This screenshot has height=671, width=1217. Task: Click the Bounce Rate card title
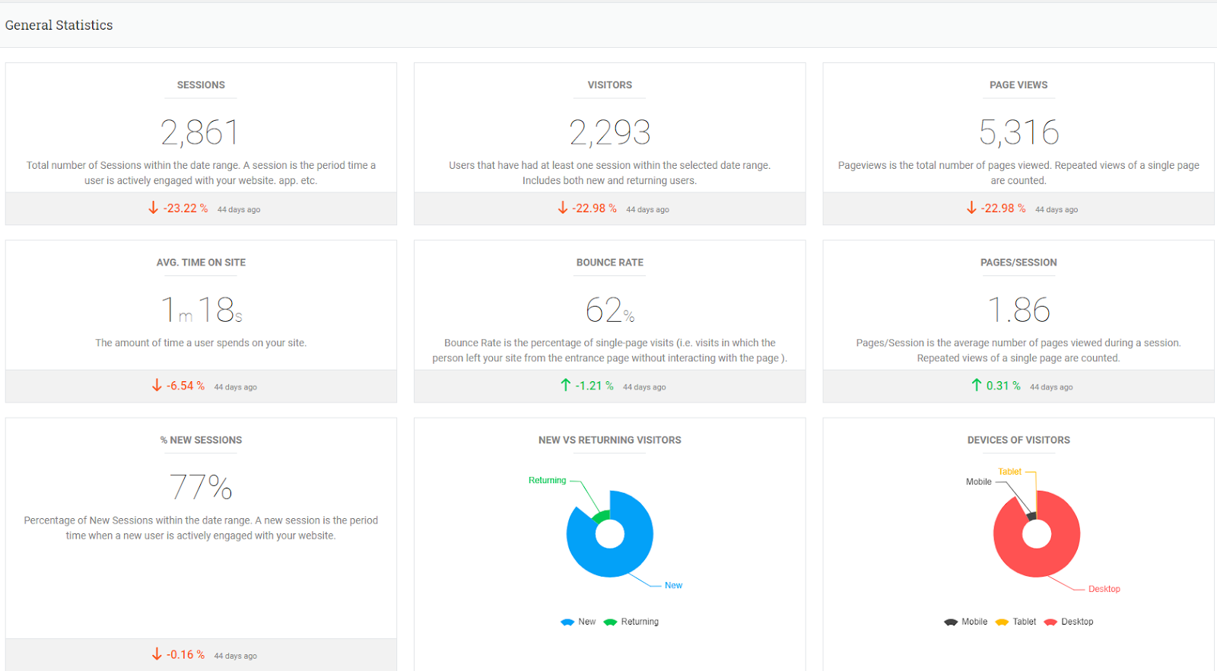pyautogui.click(x=610, y=262)
